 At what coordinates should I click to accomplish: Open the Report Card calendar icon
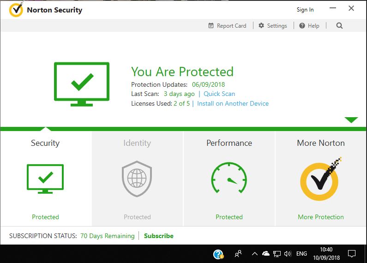(211, 25)
